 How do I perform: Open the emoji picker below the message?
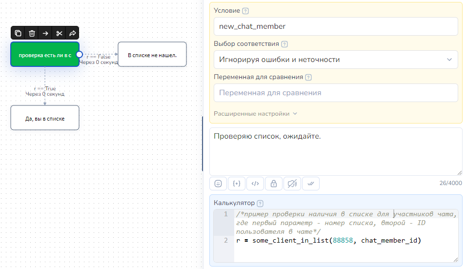click(218, 184)
